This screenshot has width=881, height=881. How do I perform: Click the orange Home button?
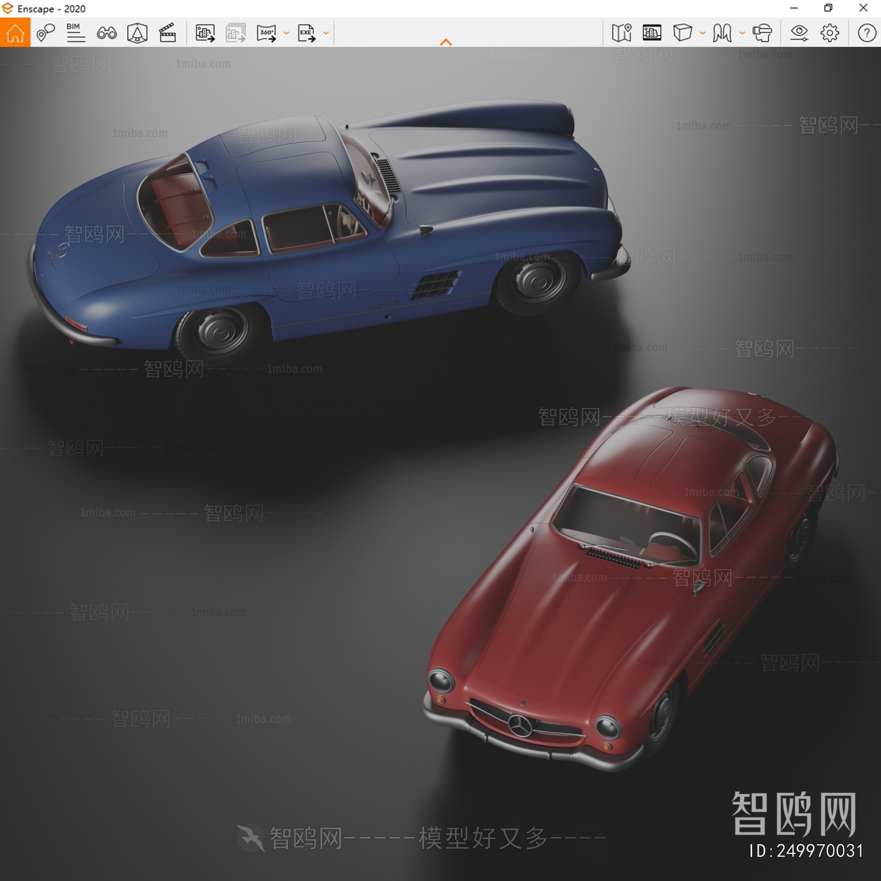pos(15,32)
